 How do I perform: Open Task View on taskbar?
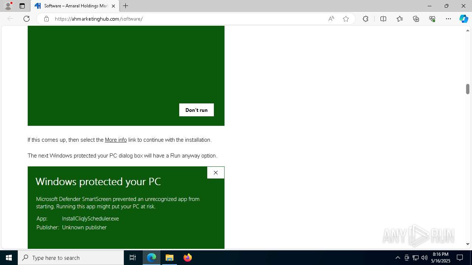[133, 258]
